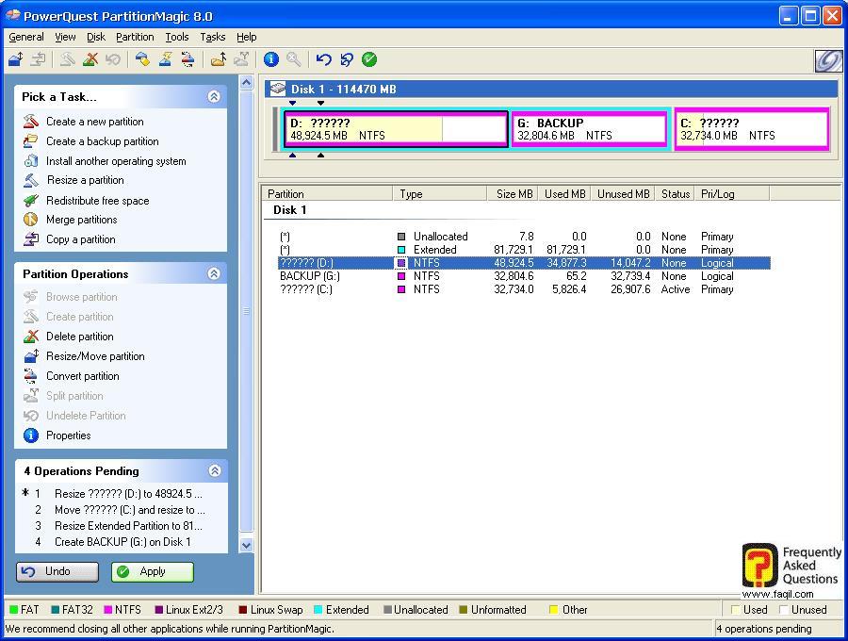Collapse the Partition Operations panel
The image size is (848, 641).
click(x=214, y=273)
